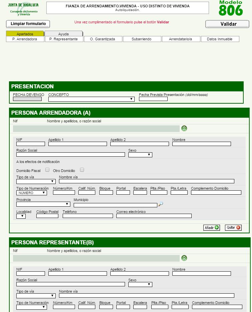
Task: Click the NIF field in Persona Representante
Action: 31,274
